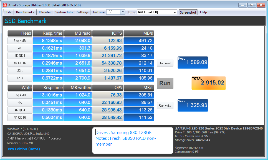Click the Drives and Notes text box
Image resolution: width=268 pixels, height=160 pixels.
click(x=133, y=140)
